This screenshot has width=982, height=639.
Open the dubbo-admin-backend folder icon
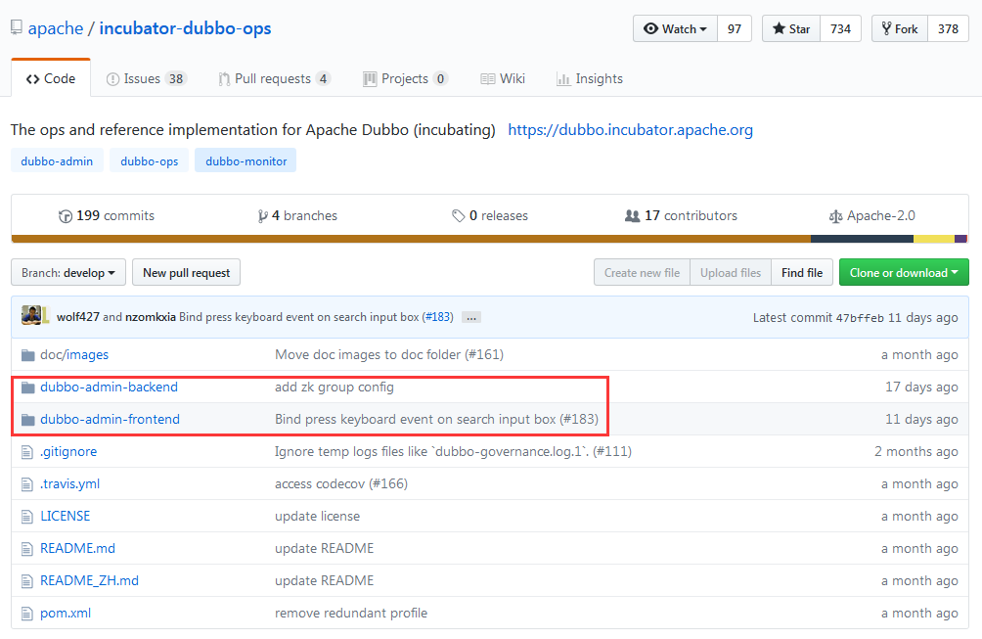tap(29, 387)
